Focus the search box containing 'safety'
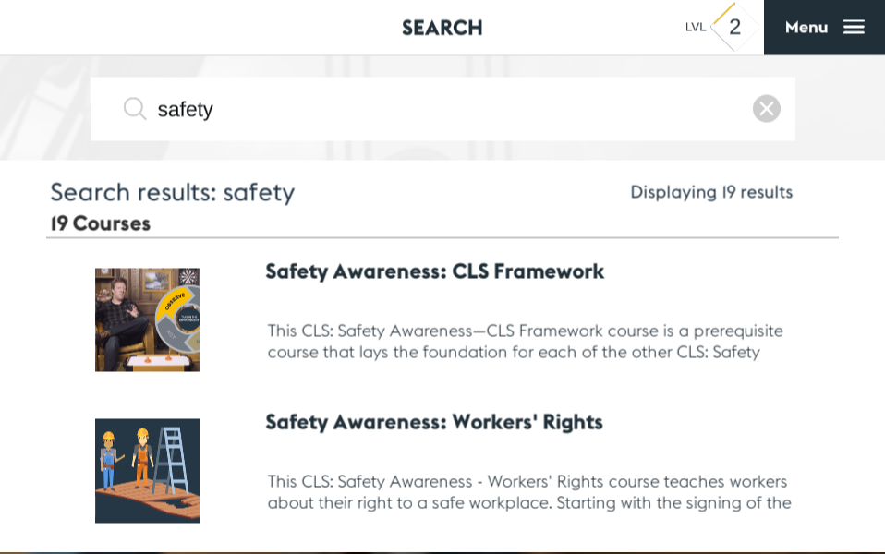 coord(443,109)
